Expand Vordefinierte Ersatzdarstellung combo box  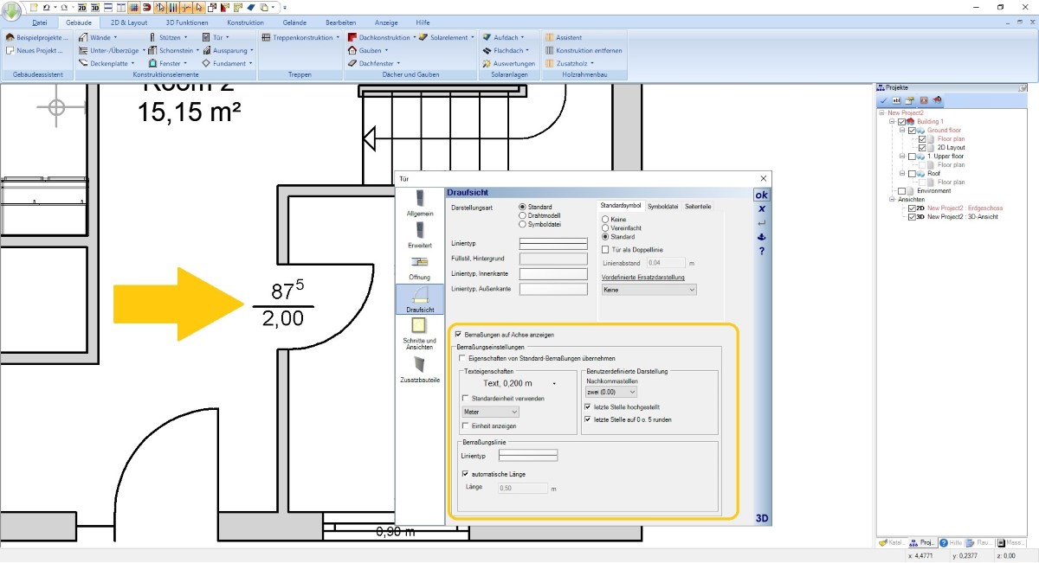tap(649, 291)
